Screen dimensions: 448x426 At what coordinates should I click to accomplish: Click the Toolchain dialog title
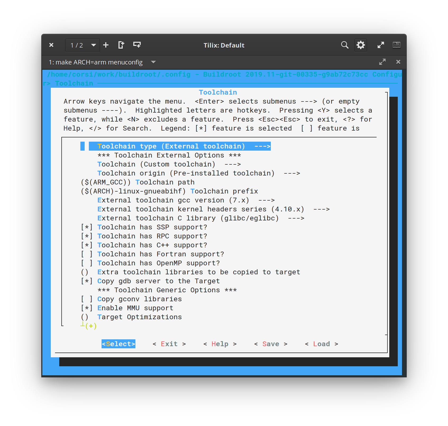[218, 92]
